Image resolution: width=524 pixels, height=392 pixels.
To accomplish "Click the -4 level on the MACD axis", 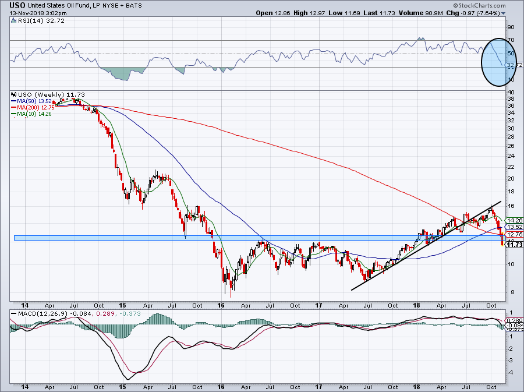I will coord(510,372).
